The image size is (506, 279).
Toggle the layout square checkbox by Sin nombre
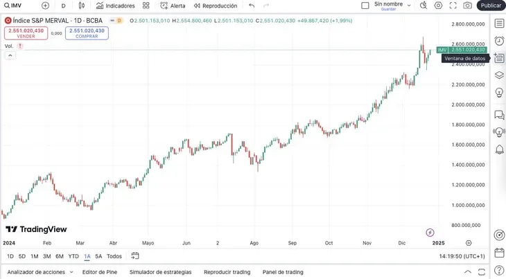(365, 6)
